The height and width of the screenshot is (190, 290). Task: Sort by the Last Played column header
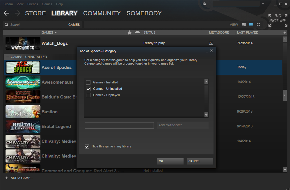(248, 33)
